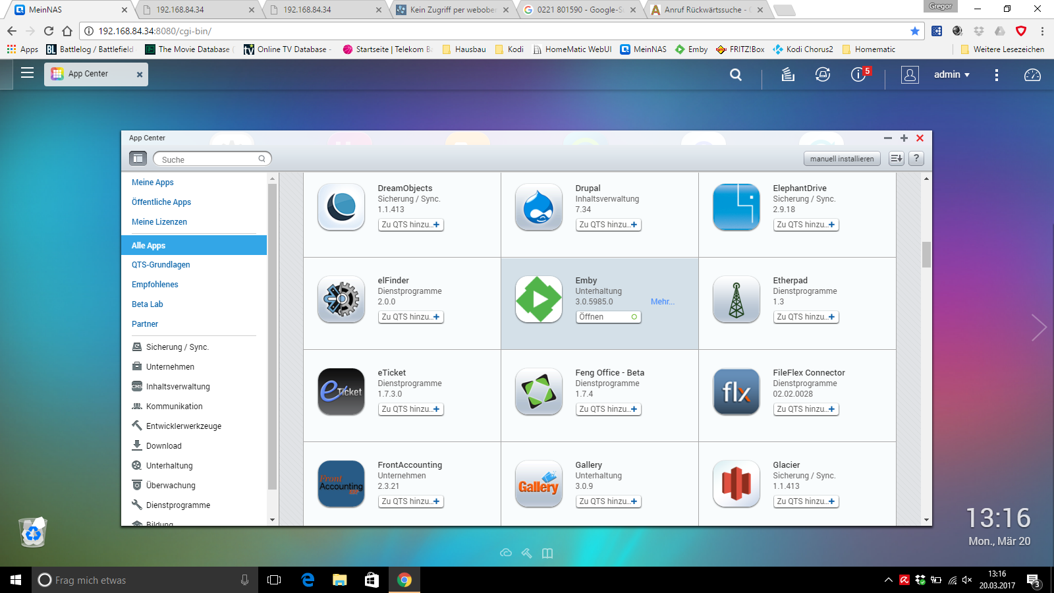
Task: Click the Drupal app icon
Action: coord(539,207)
